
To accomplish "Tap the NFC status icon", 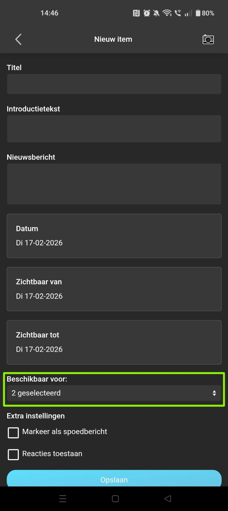I will tap(136, 13).
